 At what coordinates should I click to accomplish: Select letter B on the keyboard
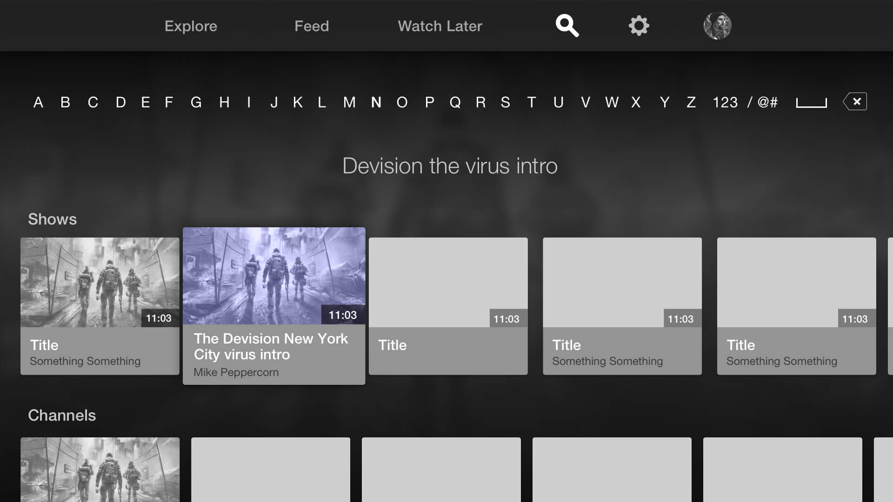(x=66, y=102)
